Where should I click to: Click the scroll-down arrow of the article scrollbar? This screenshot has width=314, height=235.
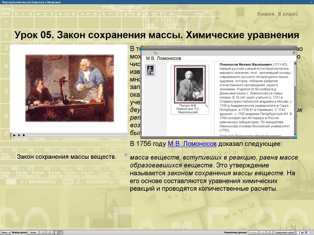click(295, 135)
